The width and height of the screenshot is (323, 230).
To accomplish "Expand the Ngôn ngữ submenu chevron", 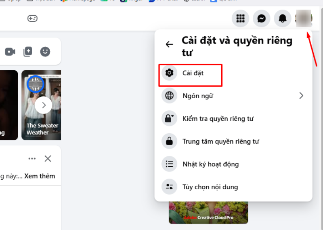I will (x=301, y=95).
